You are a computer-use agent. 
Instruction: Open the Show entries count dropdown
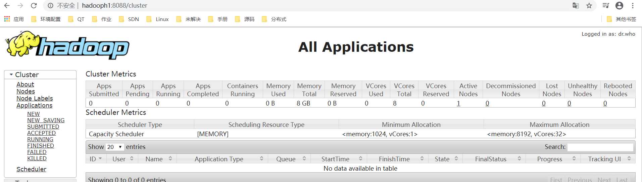115,147
